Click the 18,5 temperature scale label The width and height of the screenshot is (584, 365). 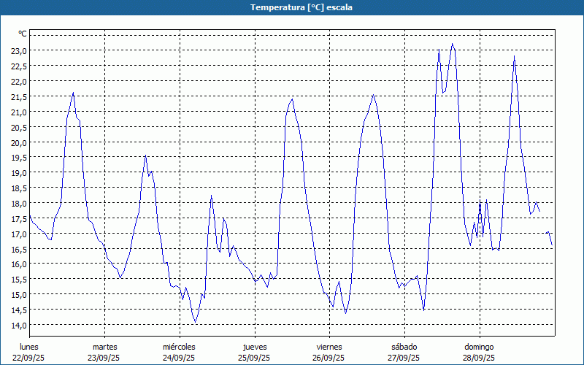click(18, 188)
